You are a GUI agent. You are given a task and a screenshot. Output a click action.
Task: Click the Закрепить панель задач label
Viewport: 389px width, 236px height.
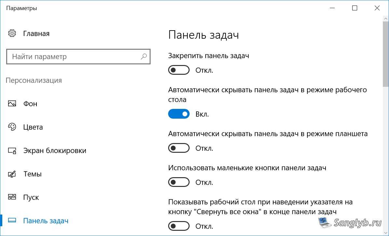coord(208,56)
